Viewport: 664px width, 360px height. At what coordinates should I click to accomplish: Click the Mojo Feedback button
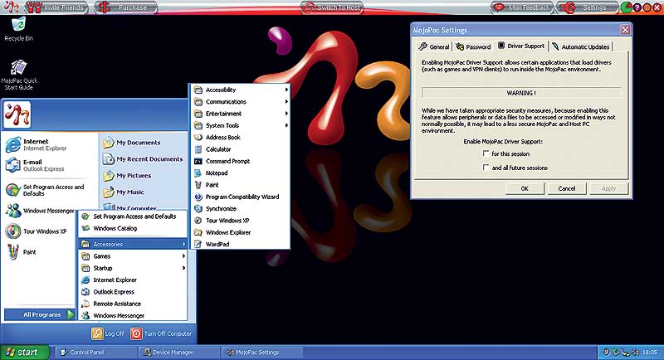pyautogui.click(x=522, y=7)
